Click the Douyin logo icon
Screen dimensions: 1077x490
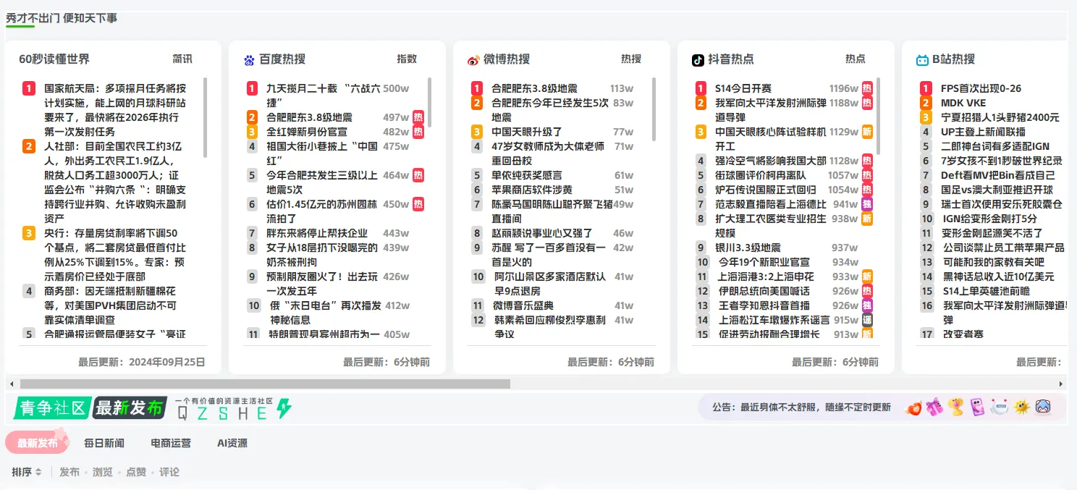[698, 60]
